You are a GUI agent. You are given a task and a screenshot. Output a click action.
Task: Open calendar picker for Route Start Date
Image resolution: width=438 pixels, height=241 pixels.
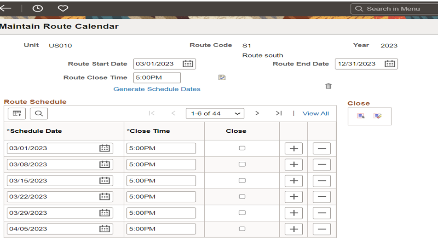coord(188,64)
